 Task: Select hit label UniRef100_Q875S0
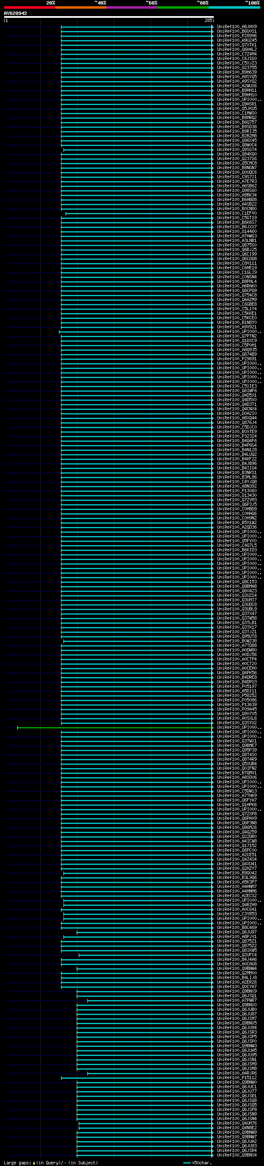[x=237, y=245]
